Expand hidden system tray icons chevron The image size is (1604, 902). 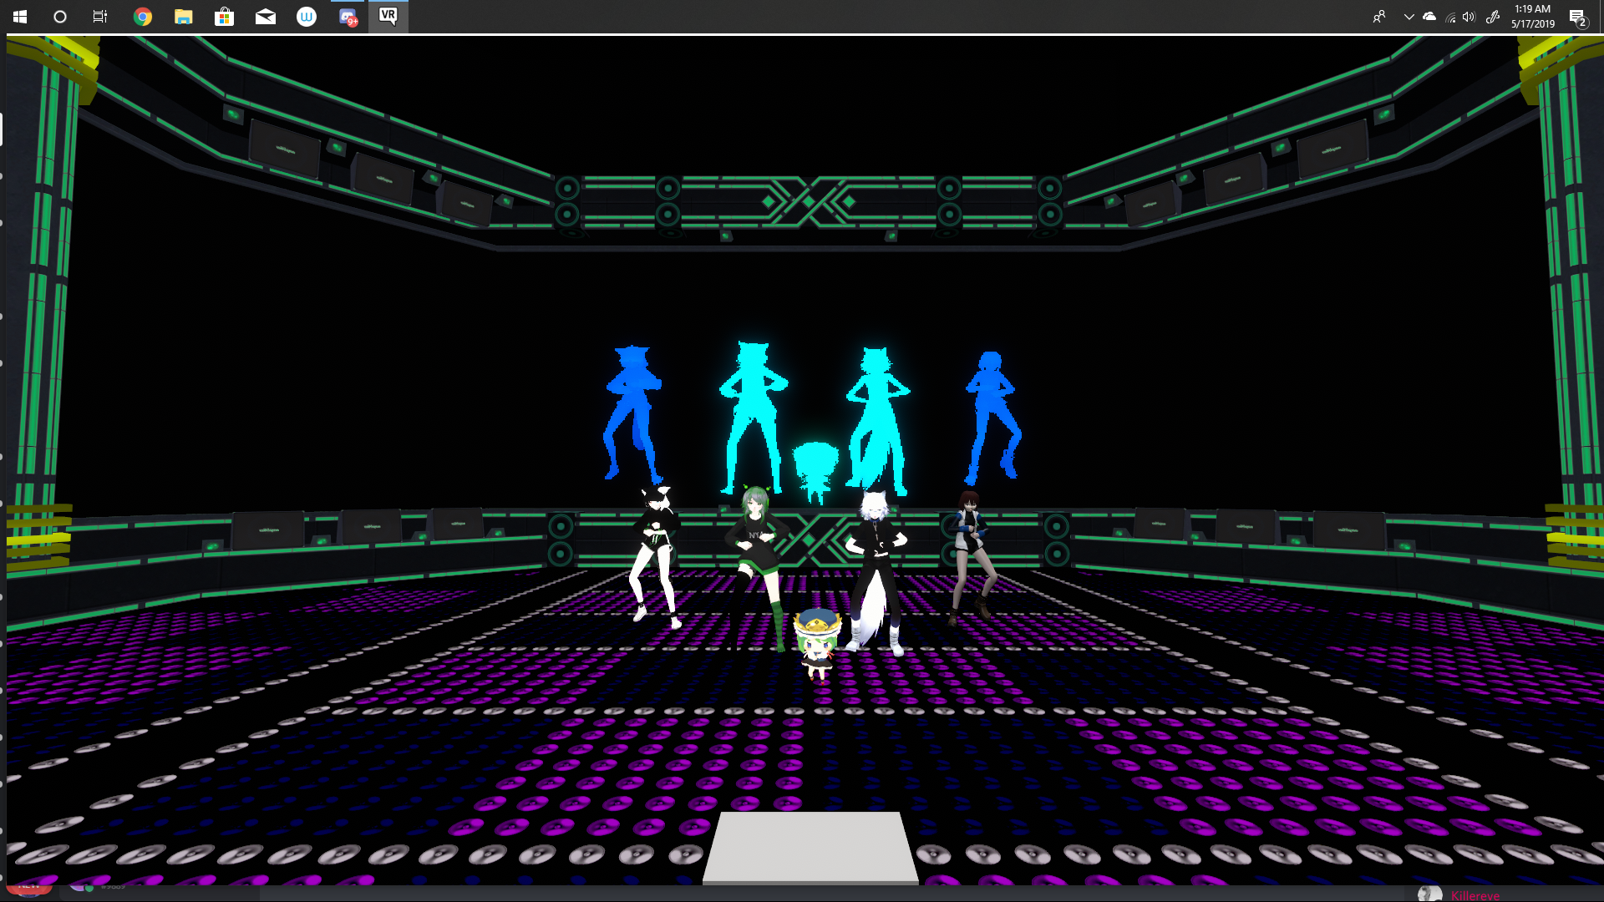(1409, 17)
